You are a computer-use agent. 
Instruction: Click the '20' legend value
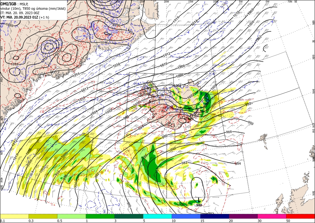coord(231,221)
